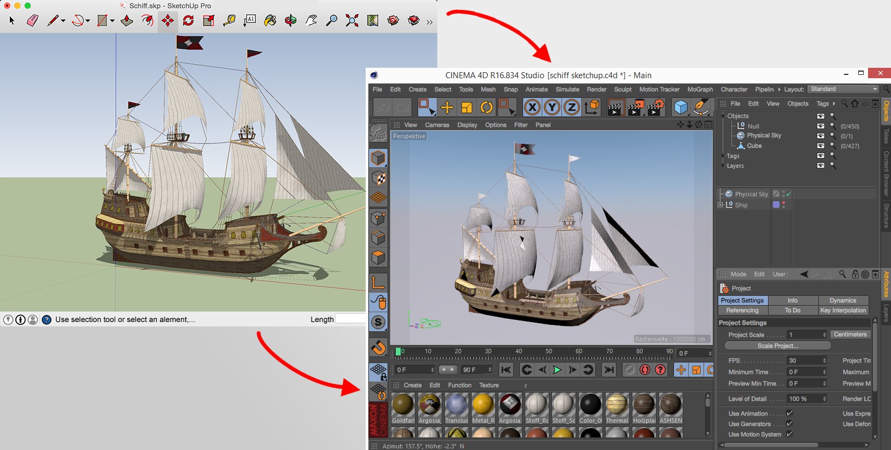Toggle the X axis lock
Screen dimensions: 891x450
click(532, 107)
